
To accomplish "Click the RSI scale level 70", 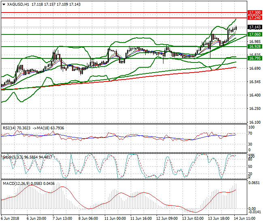I will click(250, 133).
